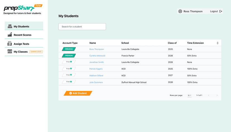Image resolution: width=231 pixels, height=132 pixels.
Task: Click Cynthia Melwood's Premium badge
Action: tap(69, 56)
